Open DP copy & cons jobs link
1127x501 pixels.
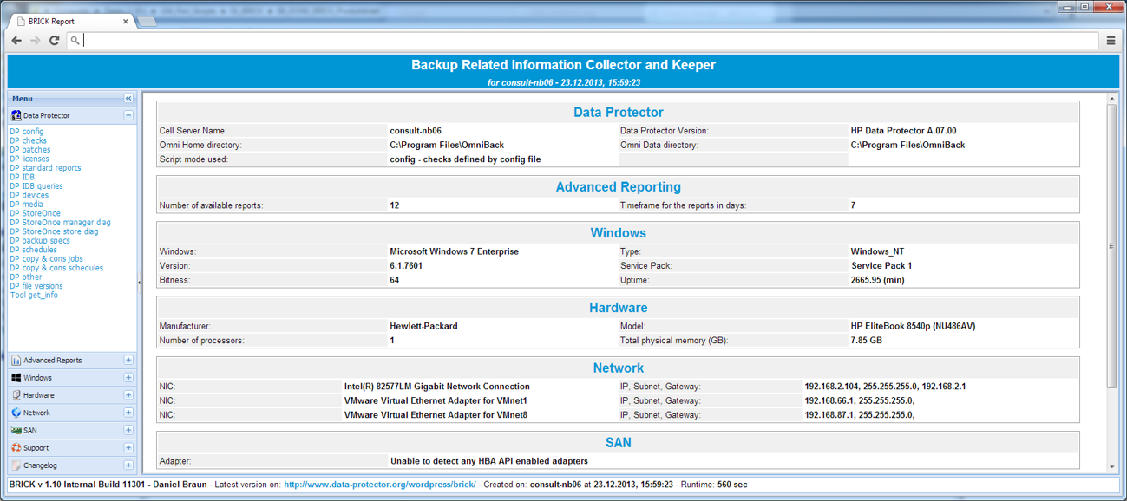pyautogui.click(x=47, y=258)
